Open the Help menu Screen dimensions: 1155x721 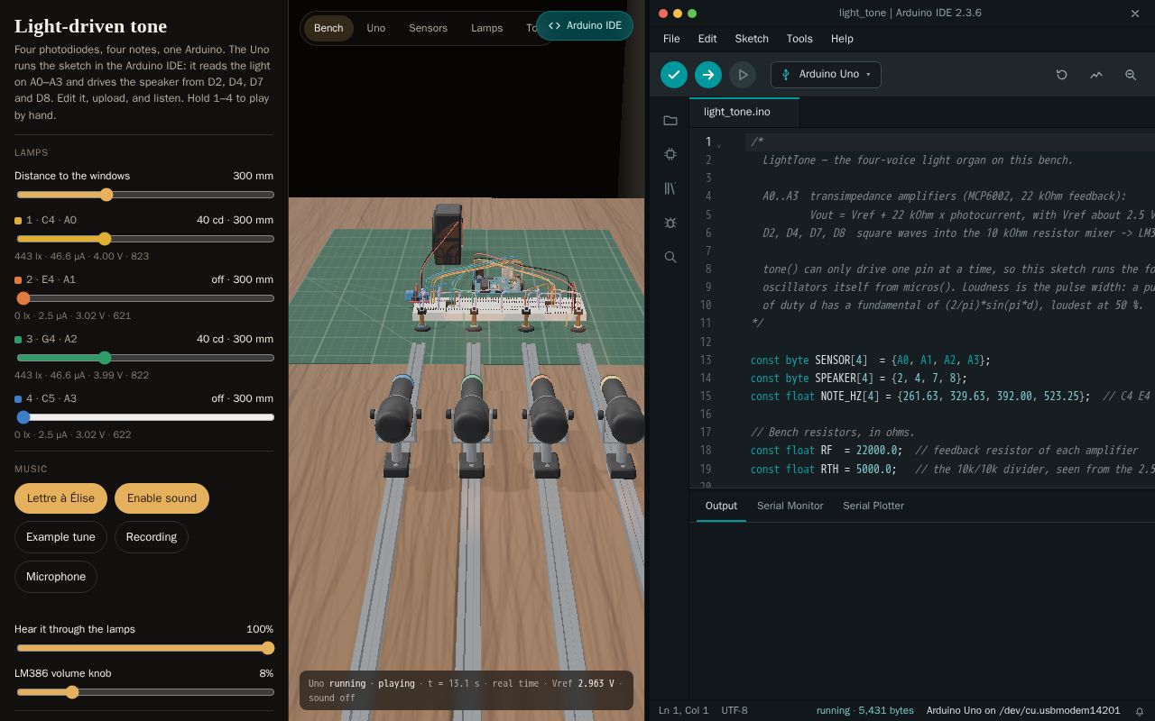point(842,39)
